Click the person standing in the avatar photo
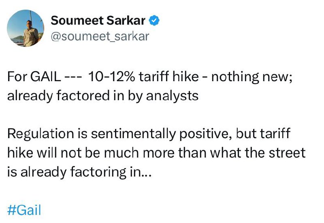 [x=30, y=33]
